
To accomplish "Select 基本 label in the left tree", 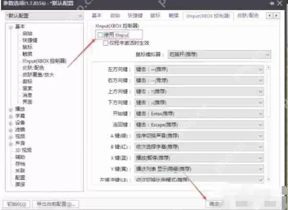I will pos(20,27).
